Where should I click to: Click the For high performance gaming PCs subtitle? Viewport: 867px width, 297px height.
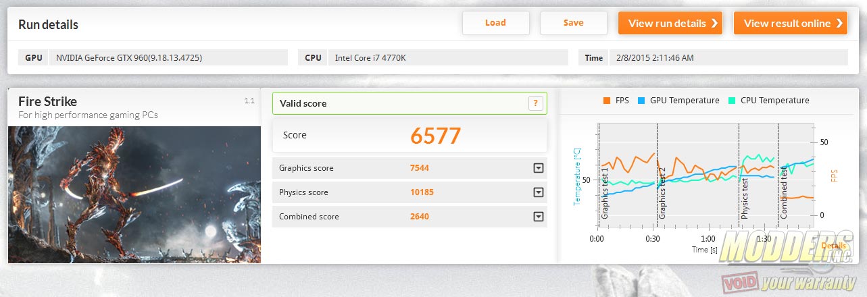tap(87, 115)
